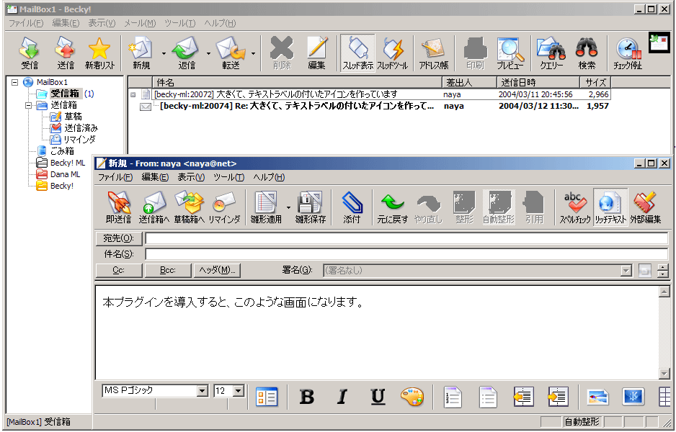Open the クエリー query icon

coord(551,53)
